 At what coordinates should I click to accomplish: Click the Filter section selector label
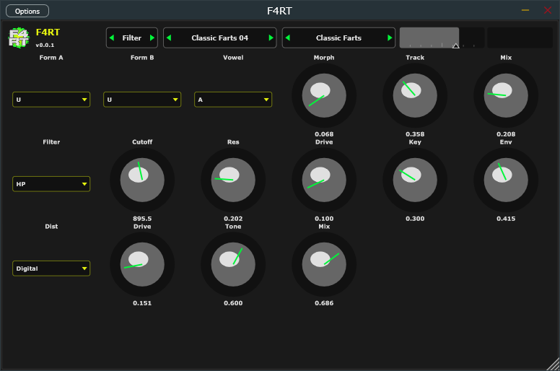point(132,38)
